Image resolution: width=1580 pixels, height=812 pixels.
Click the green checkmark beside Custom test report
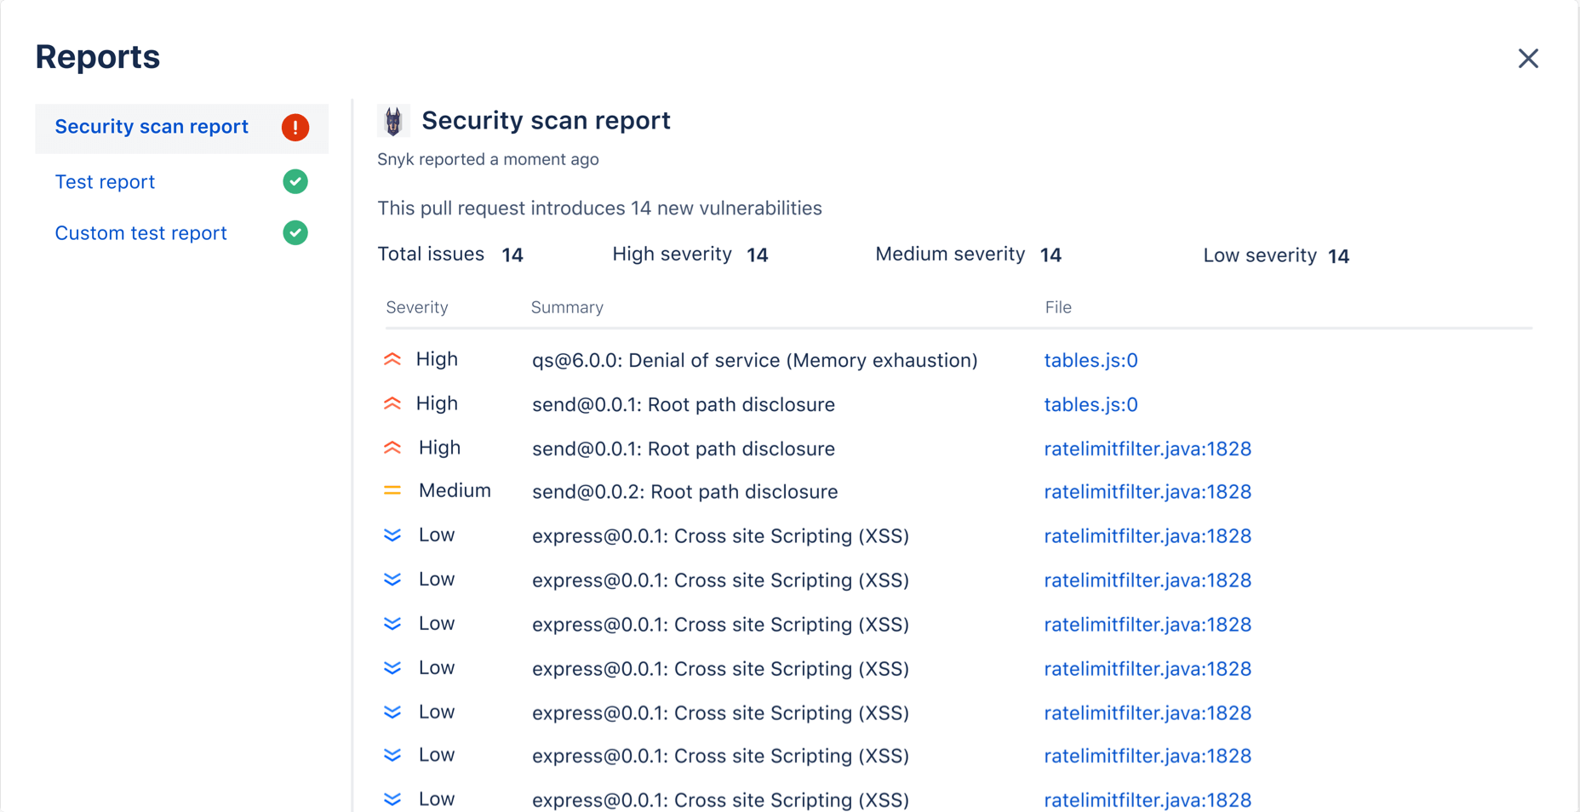(295, 232)
